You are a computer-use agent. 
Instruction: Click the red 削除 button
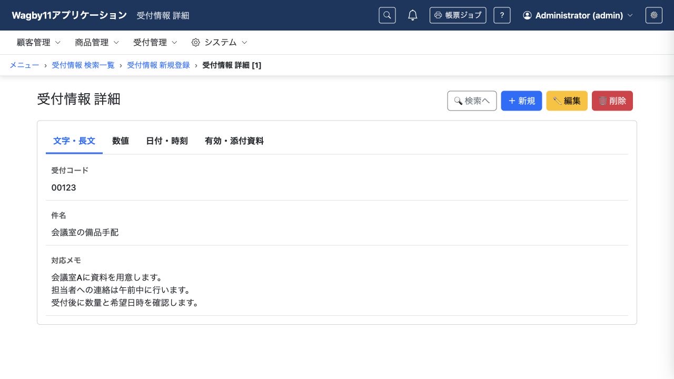[612, 101]
